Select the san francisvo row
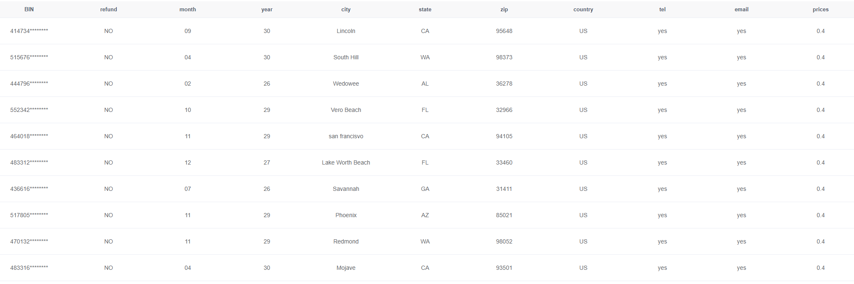This screenshot has width=854, height=284. click(346, 136)
